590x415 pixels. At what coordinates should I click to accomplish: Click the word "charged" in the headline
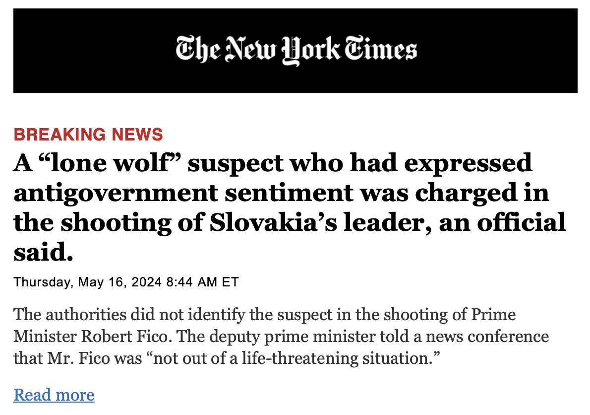click(x=465, y=193)
